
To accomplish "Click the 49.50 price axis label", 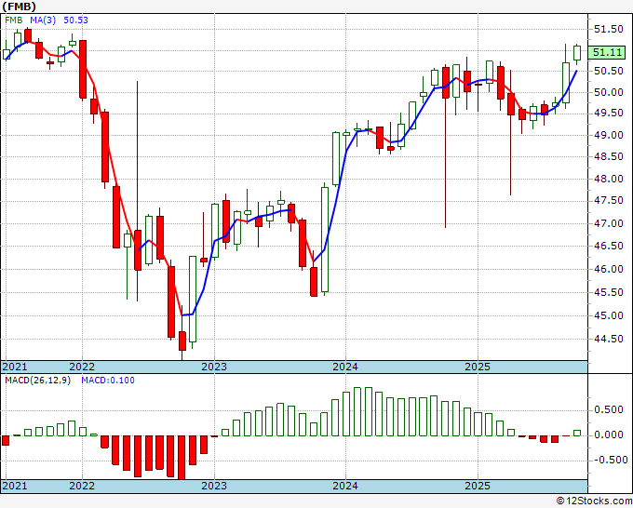I will (609, 114).
